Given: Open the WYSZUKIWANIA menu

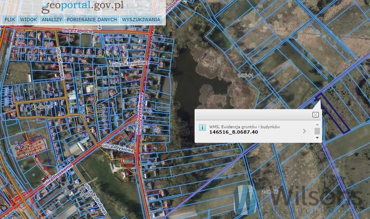Looking at the screenshot, I should pos(141,20).
